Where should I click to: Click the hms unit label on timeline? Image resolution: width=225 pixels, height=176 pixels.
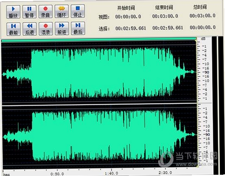click(7, 174)
